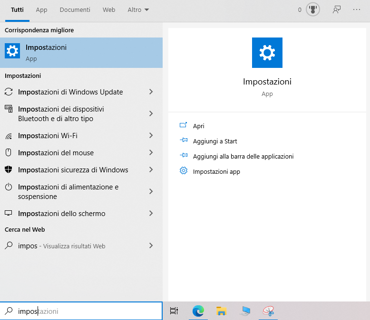Click the search box containing 'impos'
Screen dimensions: 370x320
86,311
